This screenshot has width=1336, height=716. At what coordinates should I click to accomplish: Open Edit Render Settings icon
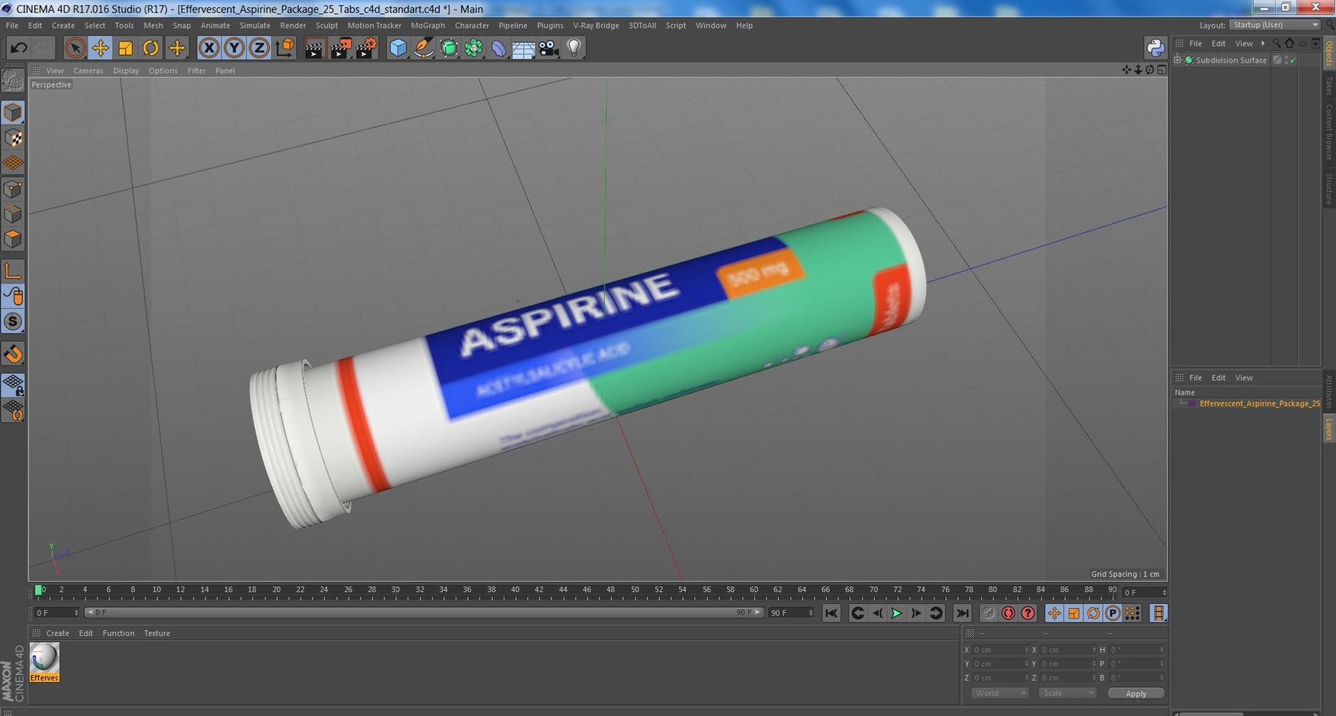tap(366, 48)
